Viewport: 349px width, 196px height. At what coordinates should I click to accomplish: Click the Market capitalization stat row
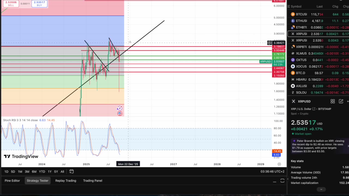tap(320, 183)
